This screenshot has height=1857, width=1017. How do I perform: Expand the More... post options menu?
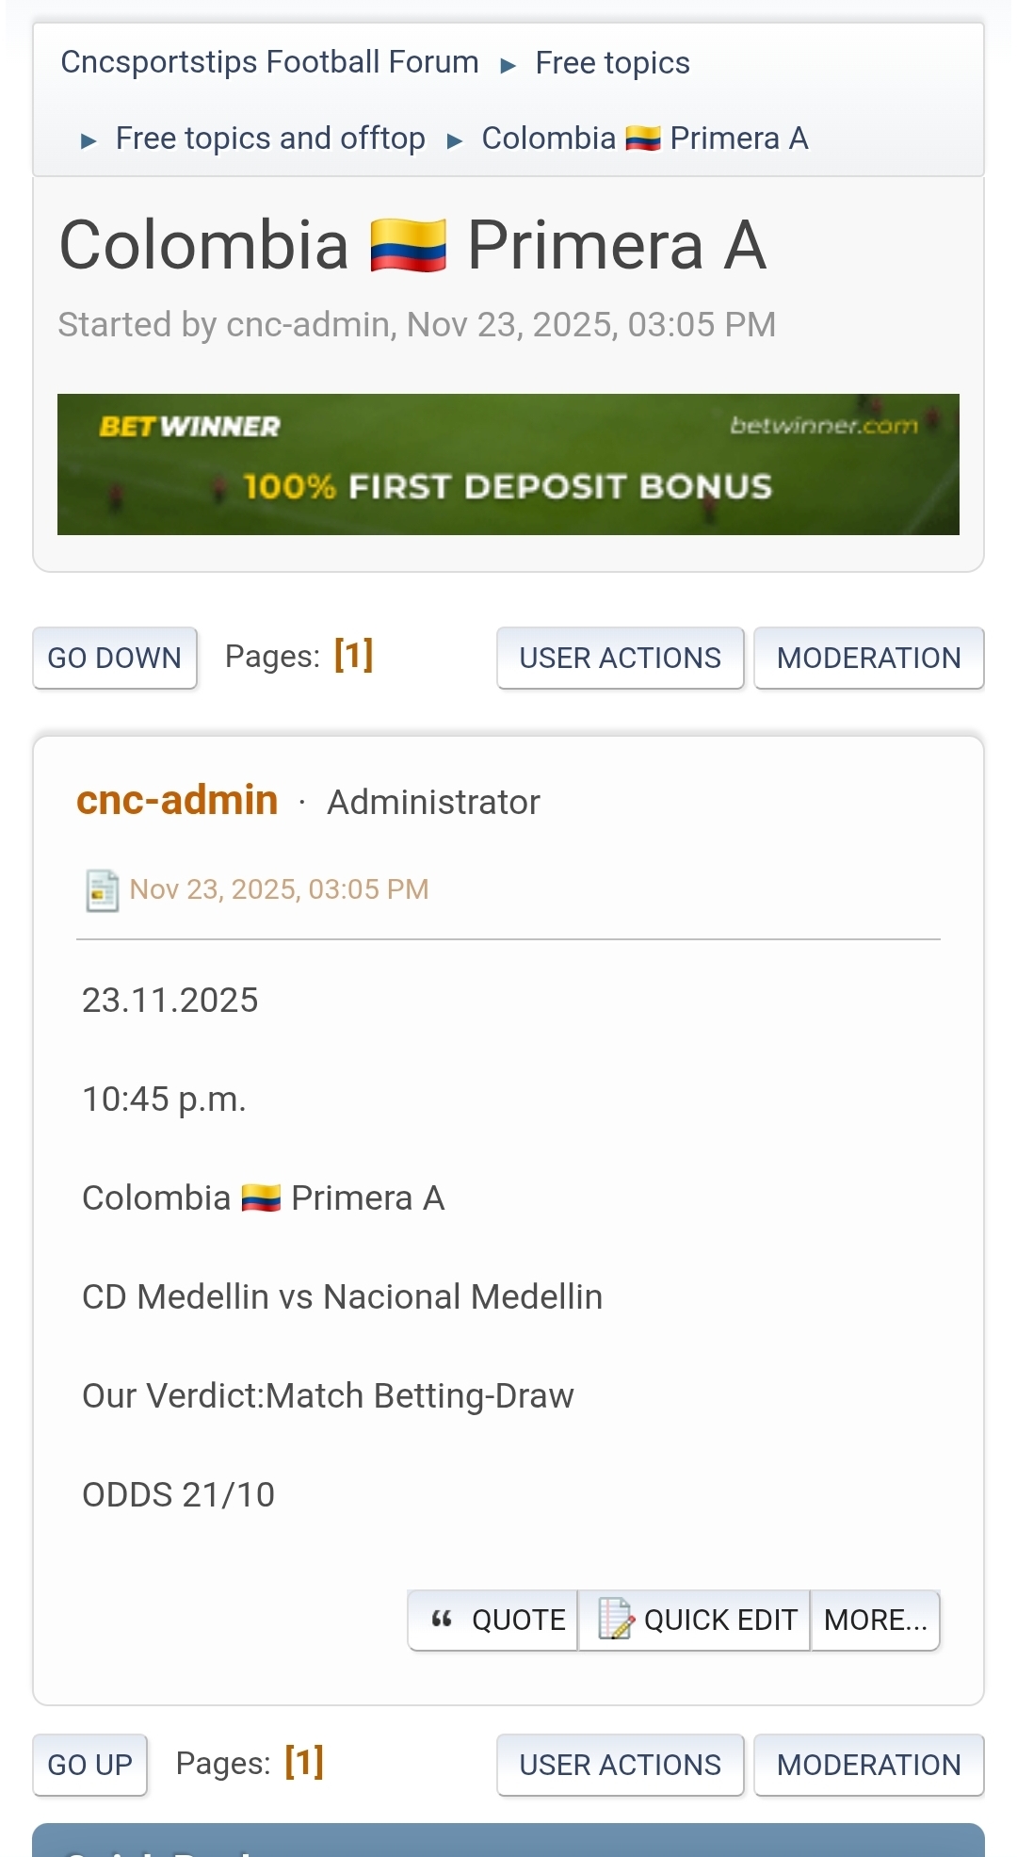coord(875,1620)
